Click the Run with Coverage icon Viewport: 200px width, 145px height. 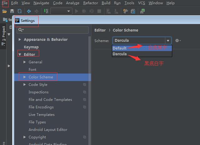92,11
